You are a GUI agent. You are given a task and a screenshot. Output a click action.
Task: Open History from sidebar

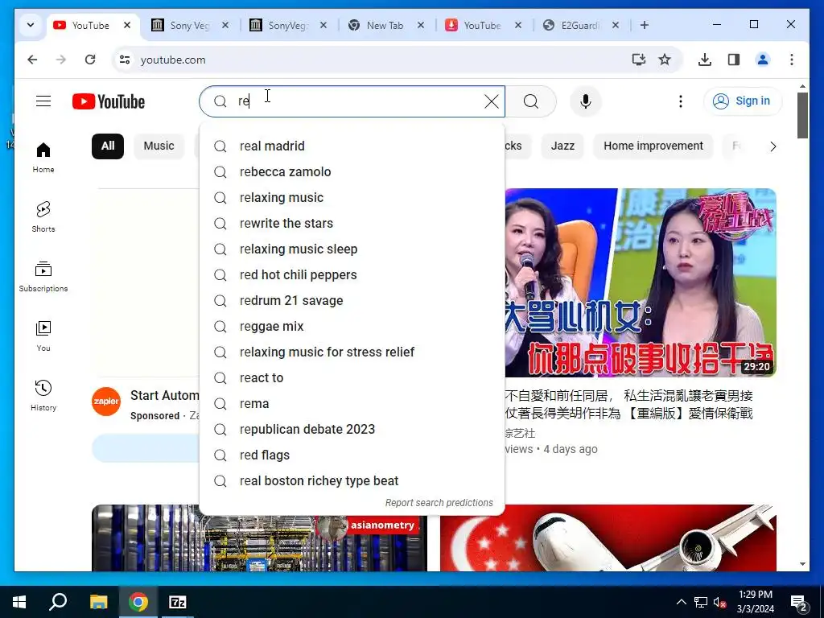point(43,395)
